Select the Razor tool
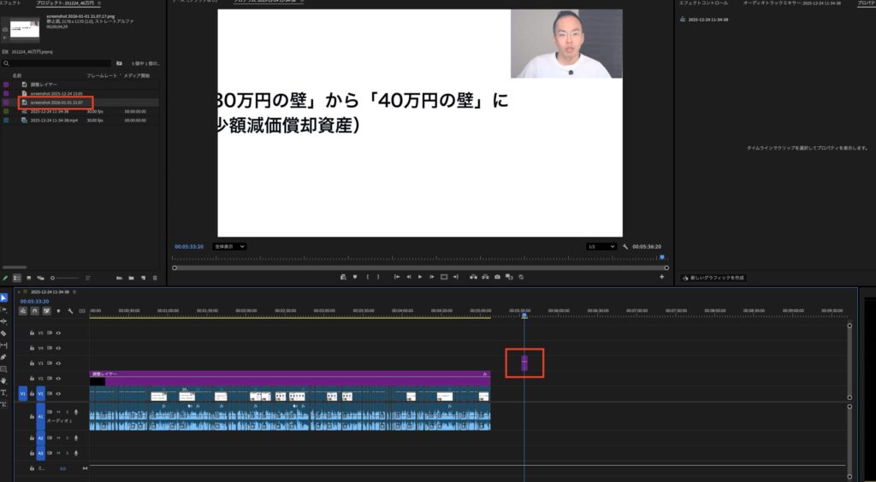876x482 pixels. click(x=3, y=333)
